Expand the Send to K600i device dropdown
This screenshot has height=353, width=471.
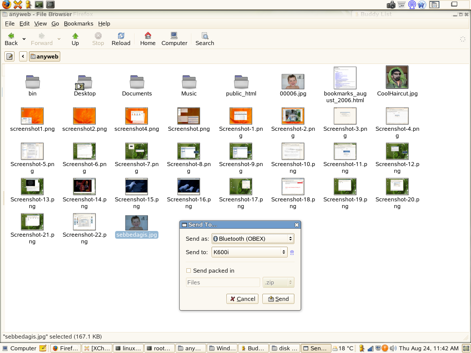[249, 252]
